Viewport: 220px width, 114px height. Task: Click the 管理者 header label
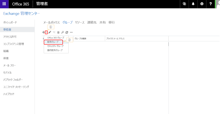pos(42,4)
